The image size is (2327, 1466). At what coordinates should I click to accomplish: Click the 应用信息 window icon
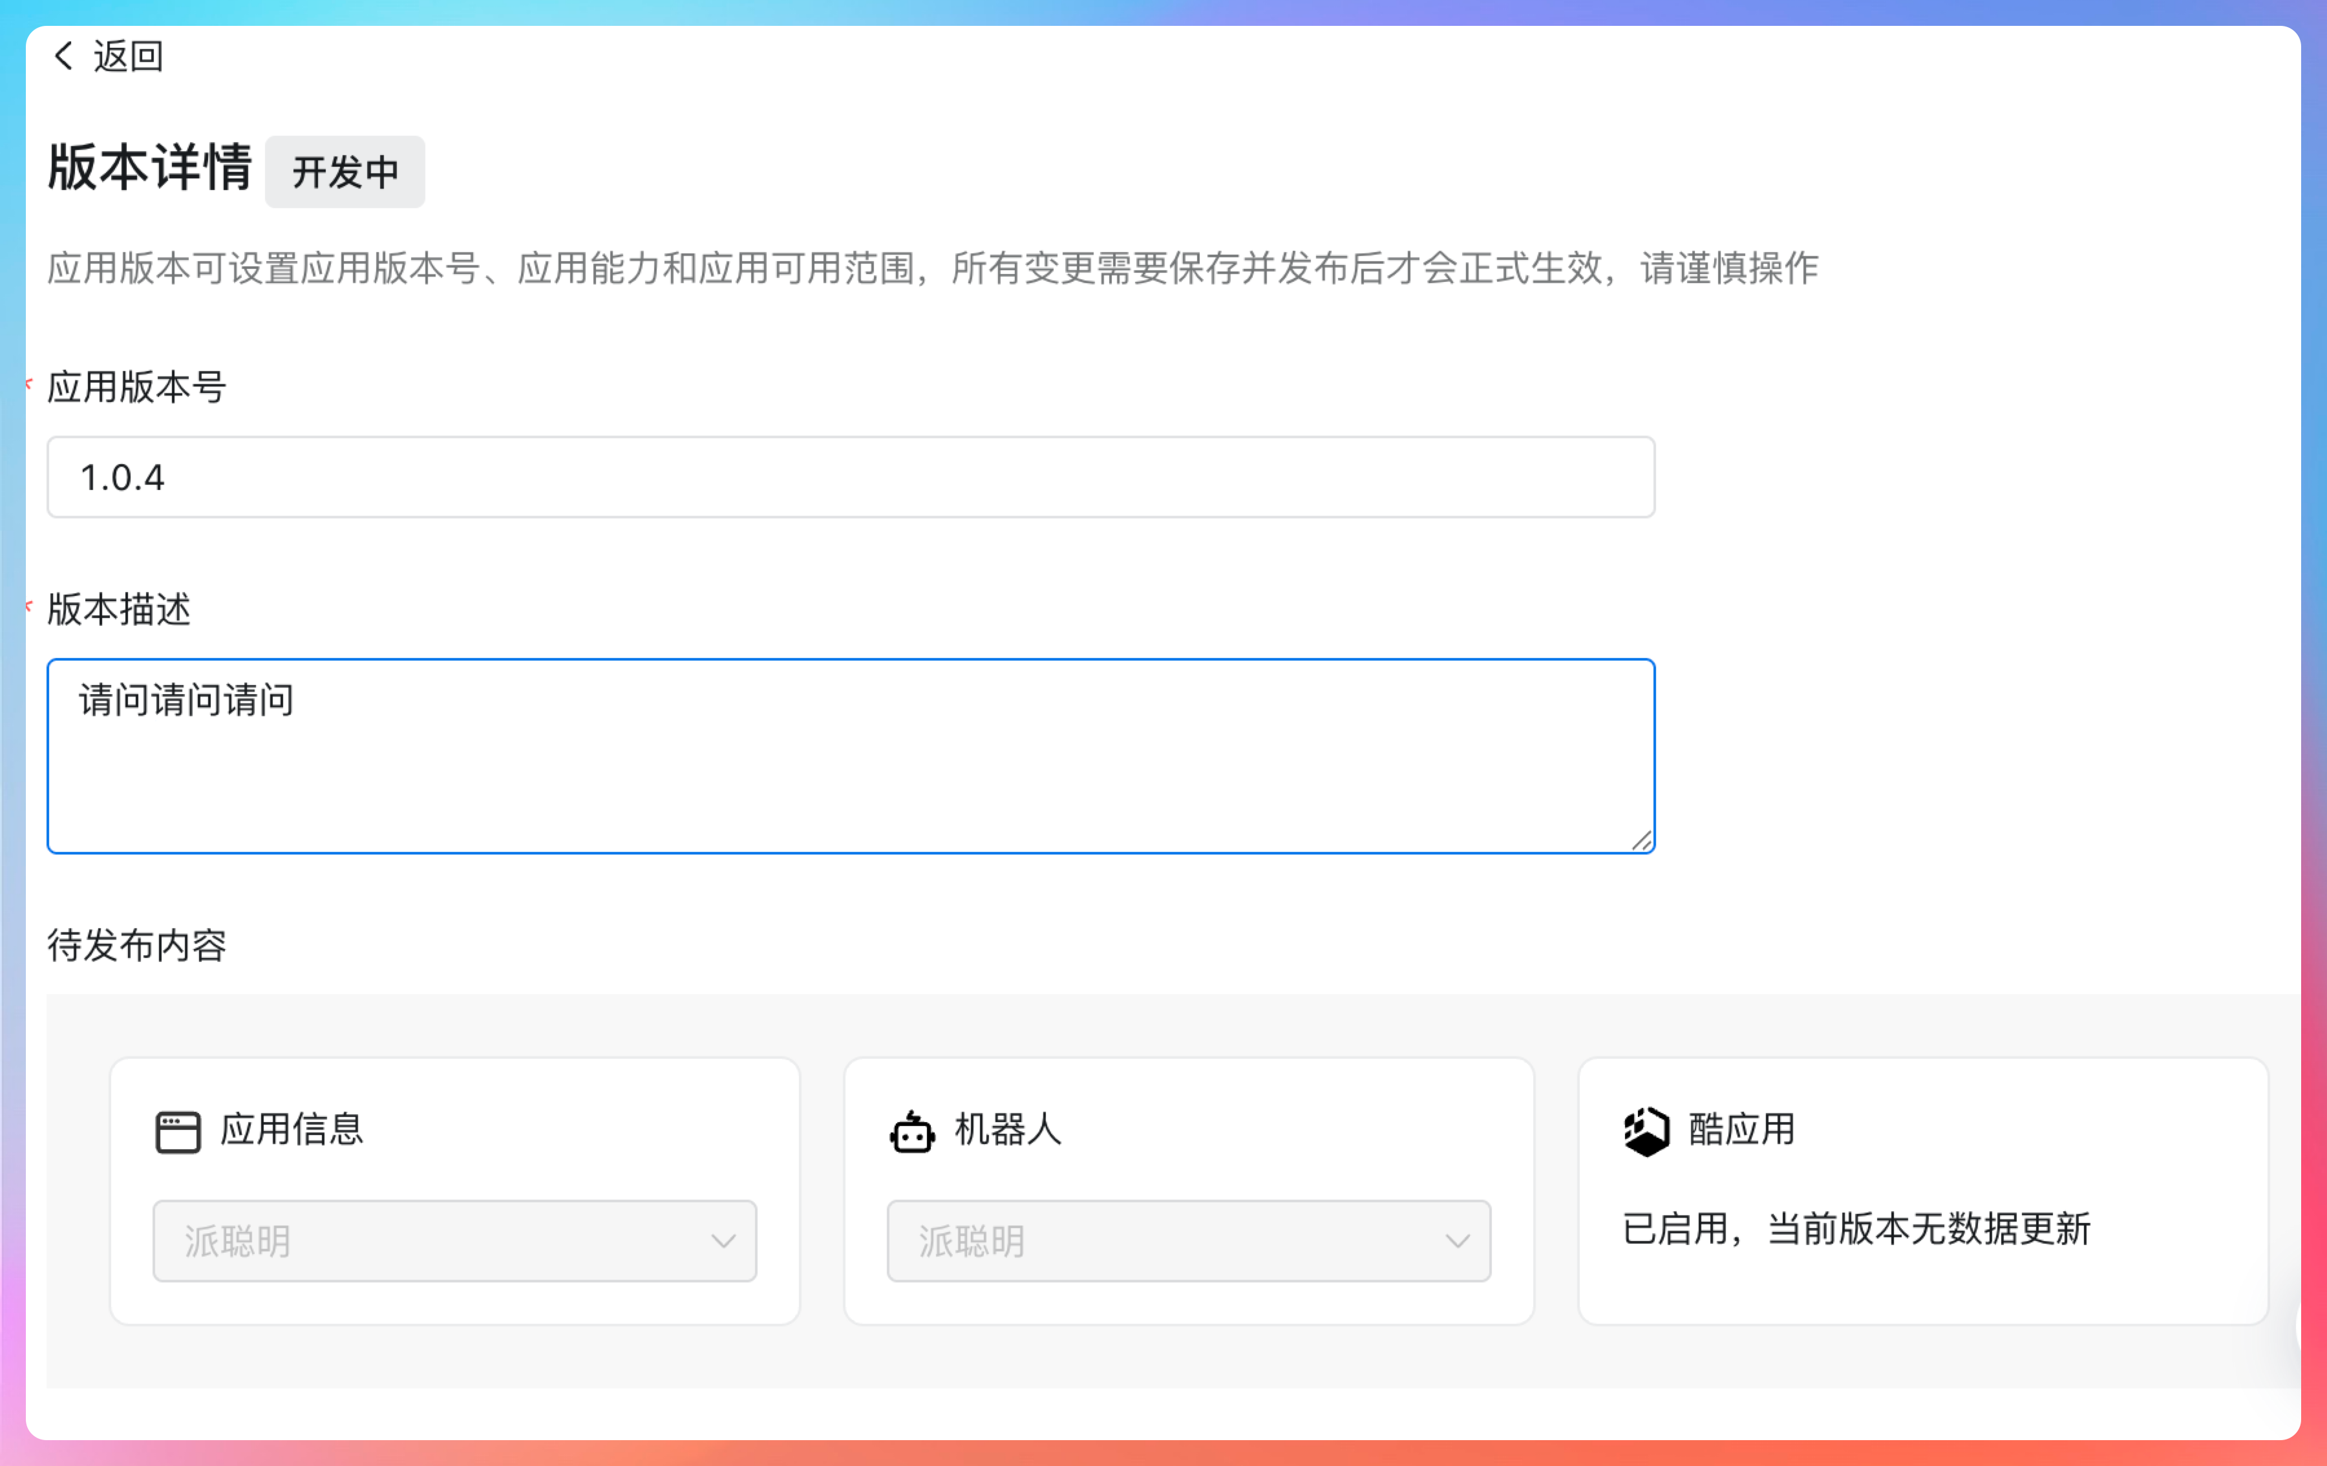[x=178, y=1132]
